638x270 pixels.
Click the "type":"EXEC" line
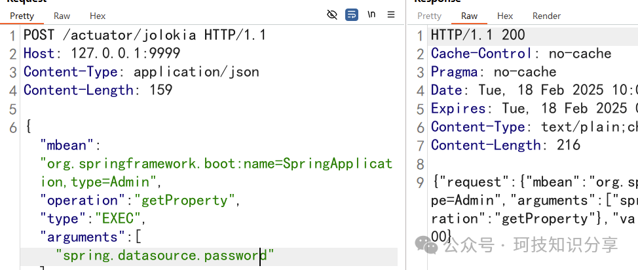93,219
